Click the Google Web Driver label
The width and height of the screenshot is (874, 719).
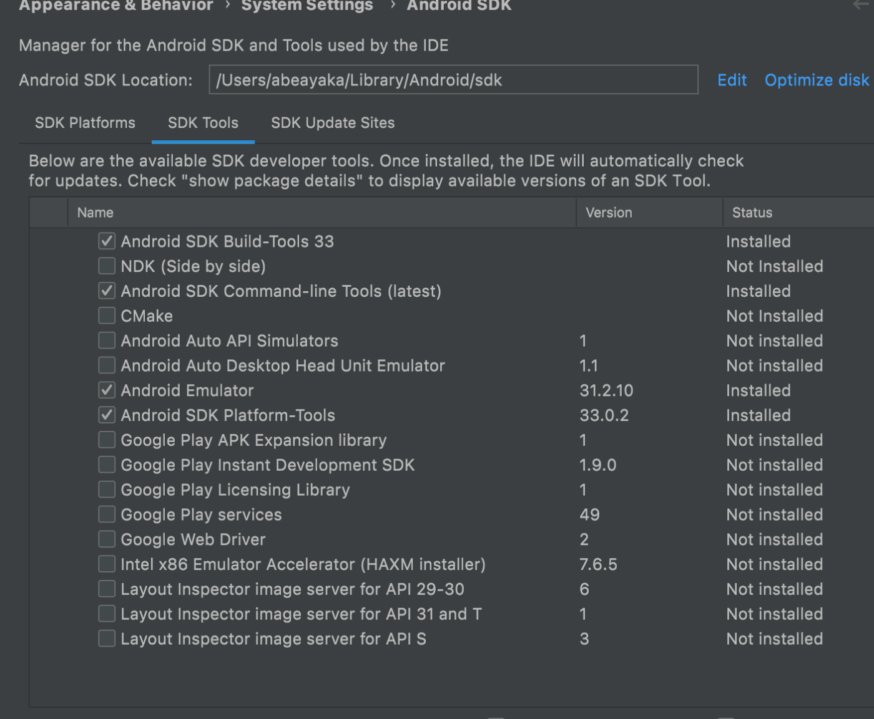tap(193, 539)
